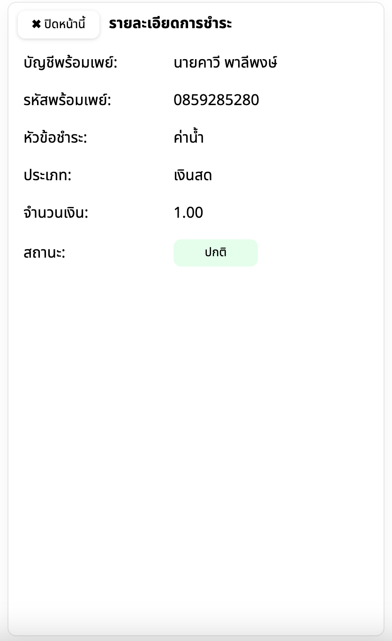Select the รหัสพร้อมเพย์ field label
Image resolution: width=392 pixels, height=641 pixels.
pos(67,100)
